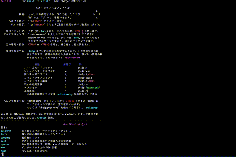Screen dimensions: 236x157
Task: Click the オプション row label
Action: [31, 88]
